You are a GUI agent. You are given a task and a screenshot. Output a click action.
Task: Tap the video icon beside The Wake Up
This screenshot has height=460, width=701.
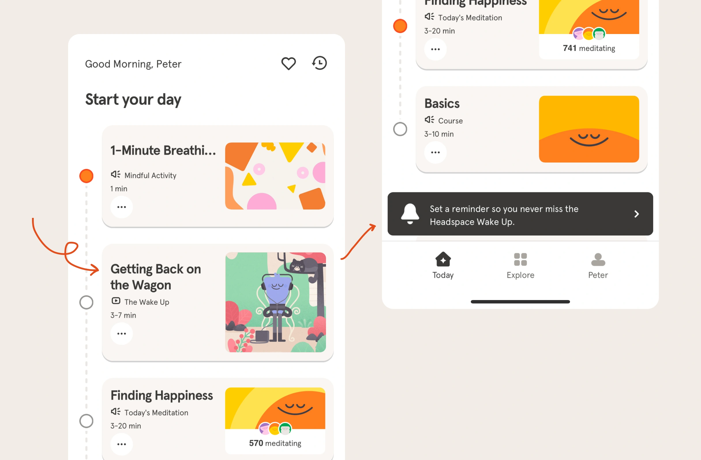point(116,301)
